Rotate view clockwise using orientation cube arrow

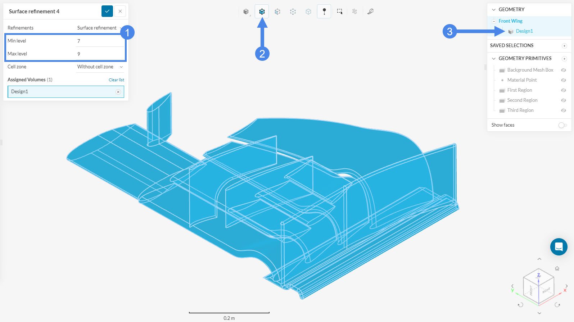[x=557, y=305]
